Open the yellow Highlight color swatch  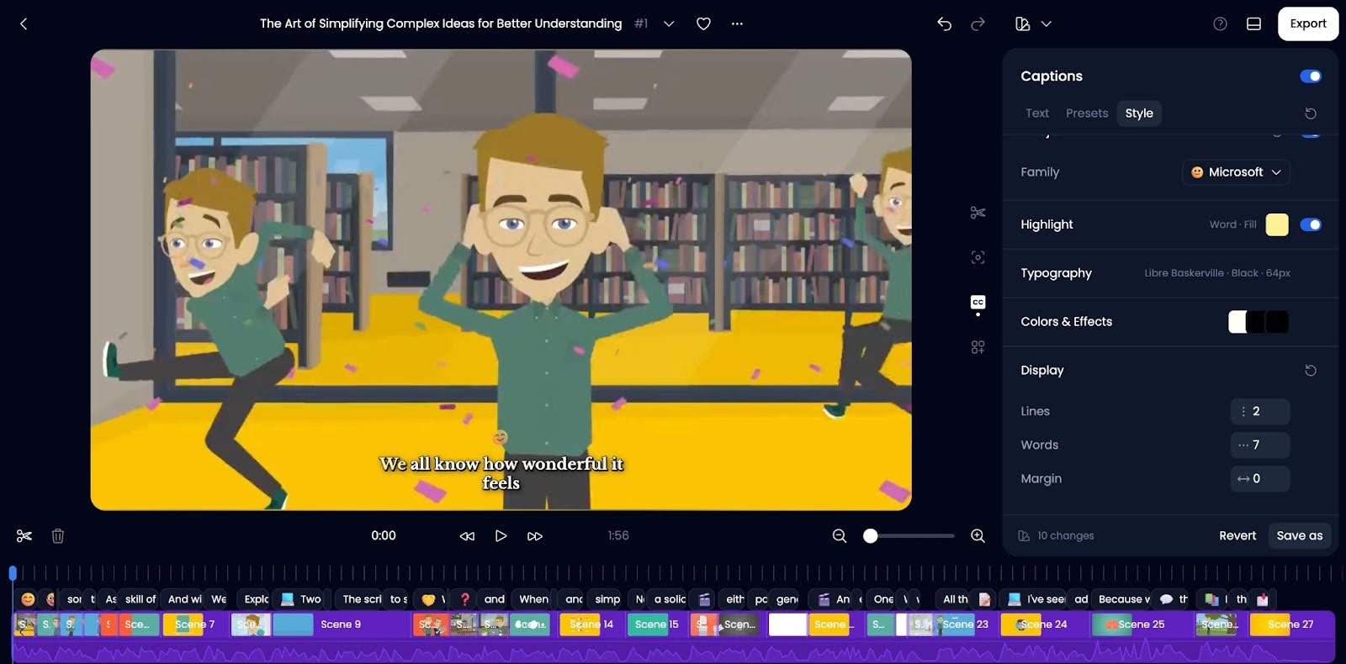click(x=1276, y=224)
